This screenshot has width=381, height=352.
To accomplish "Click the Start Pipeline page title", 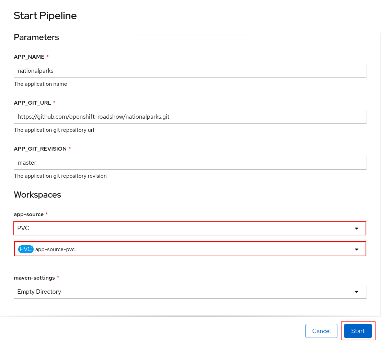I will (x=45, y=15).
